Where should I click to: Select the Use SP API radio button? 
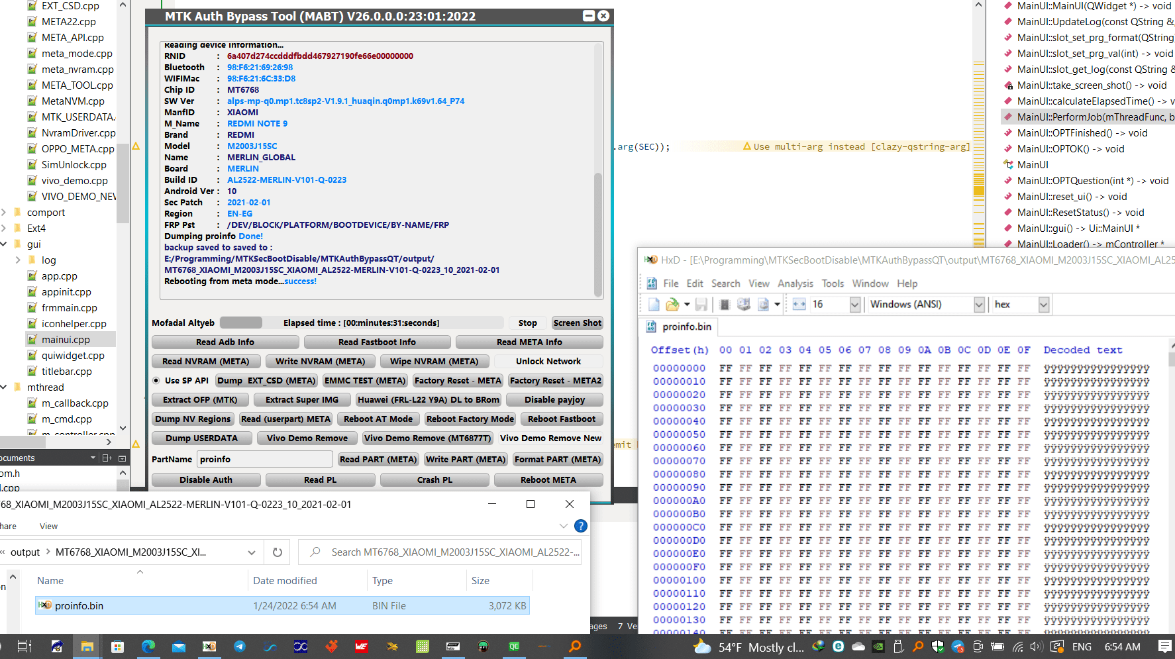click(156, 381)
